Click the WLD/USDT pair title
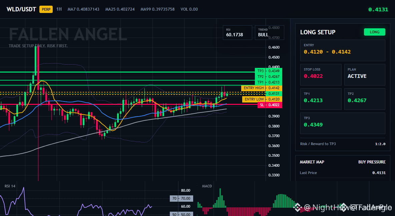 (21, 9)
